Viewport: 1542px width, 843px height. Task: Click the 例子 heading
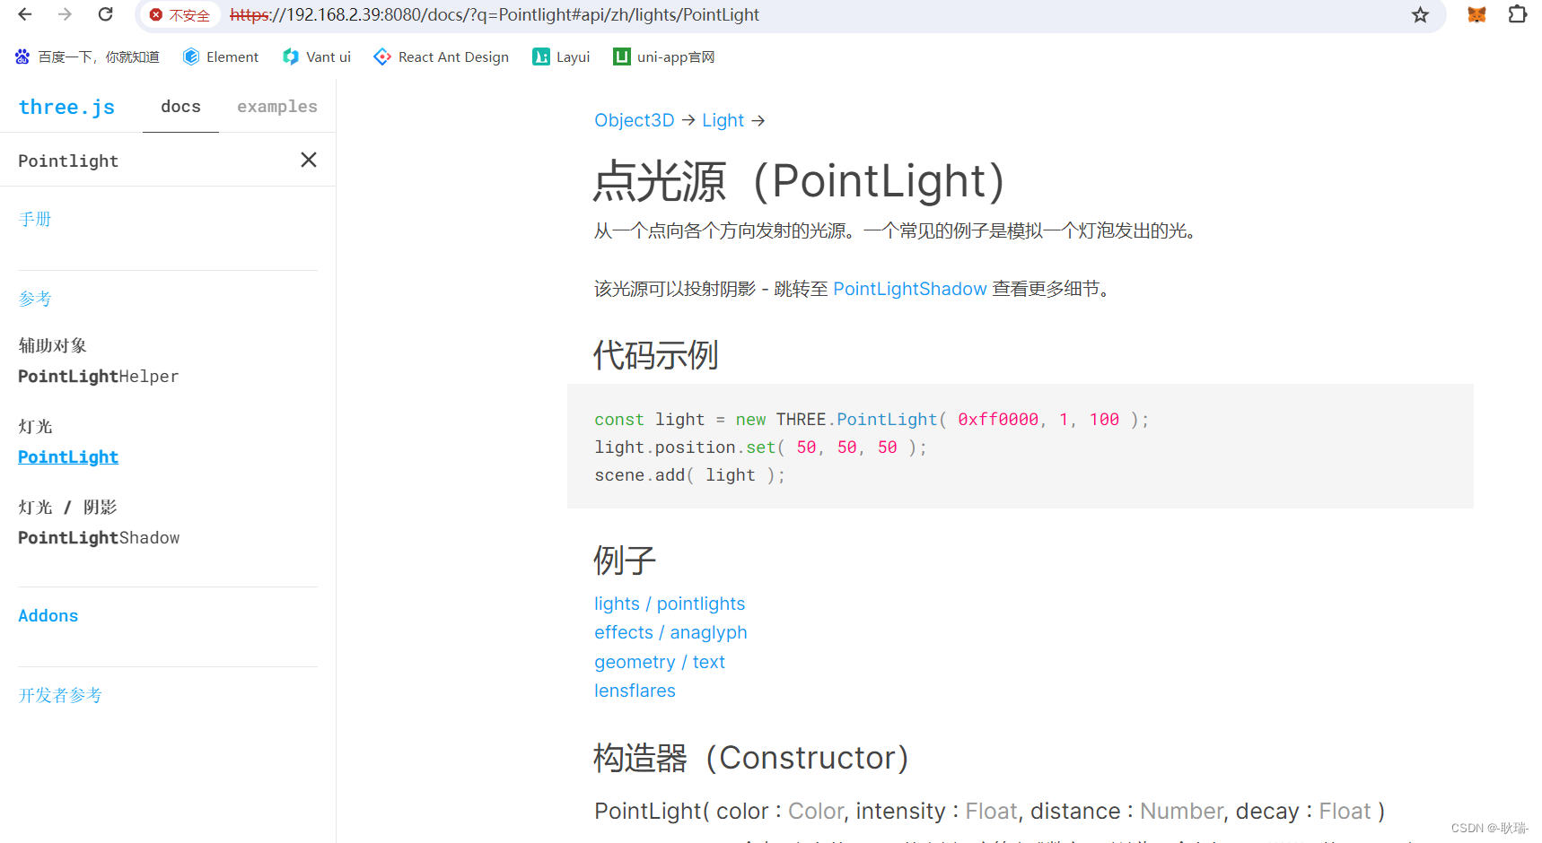tap(624, 561)
